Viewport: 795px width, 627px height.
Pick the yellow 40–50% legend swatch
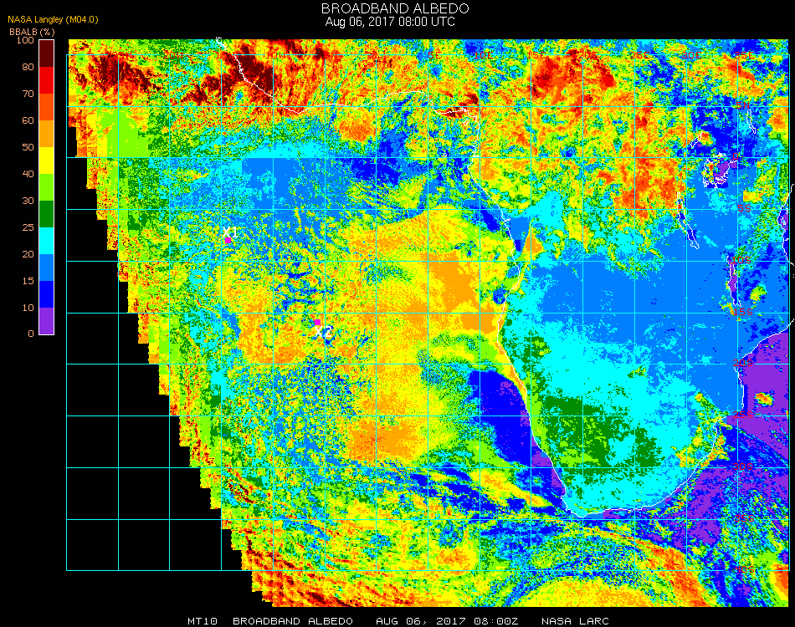47,161
